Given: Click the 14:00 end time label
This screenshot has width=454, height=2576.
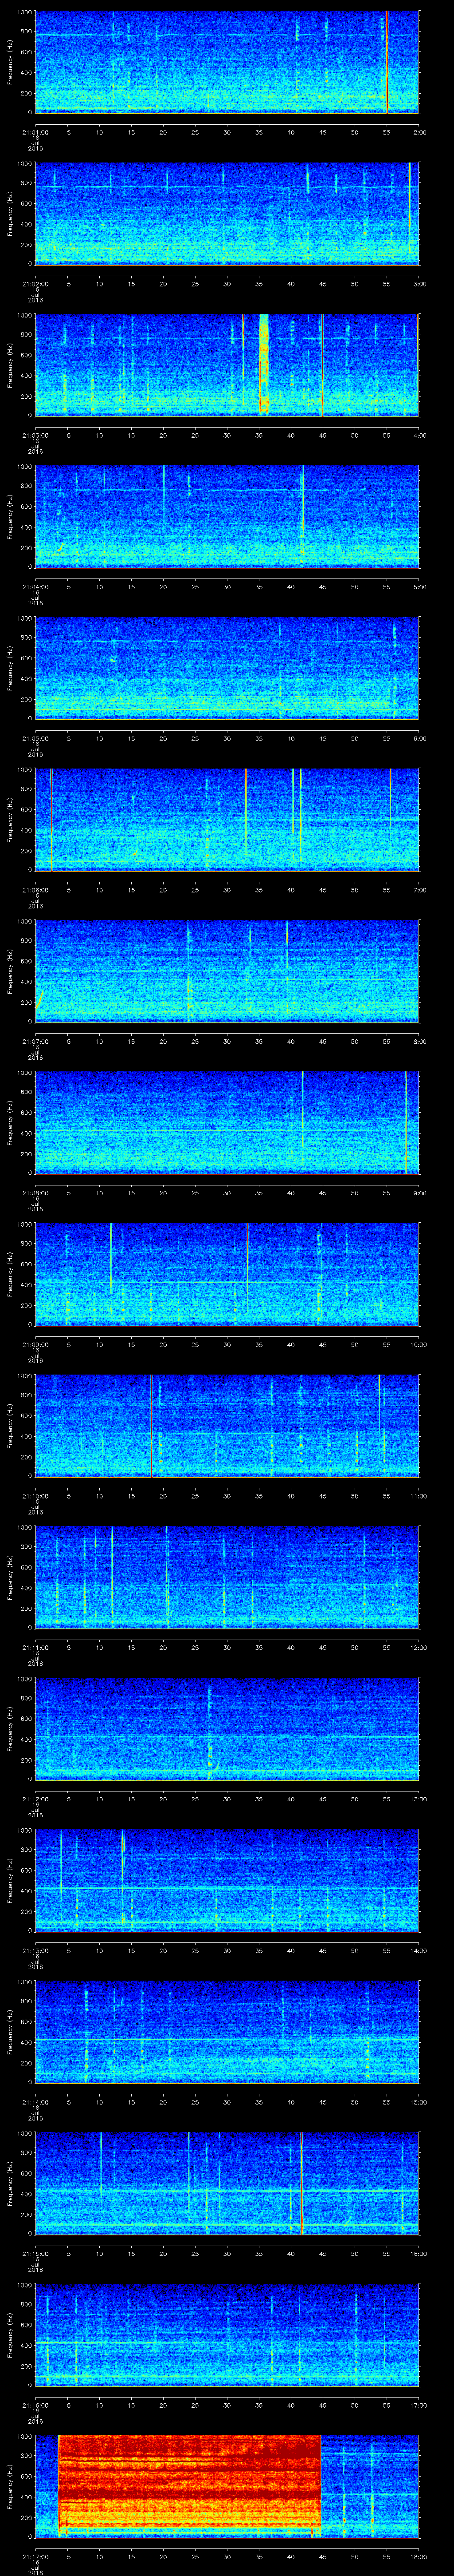Looking at the screenshot, I should [418, 1950].
